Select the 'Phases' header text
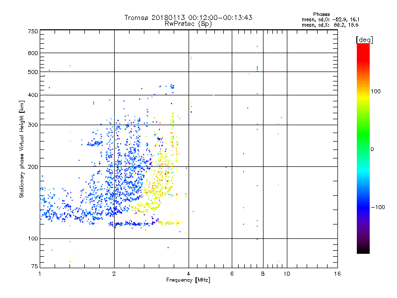Screen dimensions: 397x298 321,14
